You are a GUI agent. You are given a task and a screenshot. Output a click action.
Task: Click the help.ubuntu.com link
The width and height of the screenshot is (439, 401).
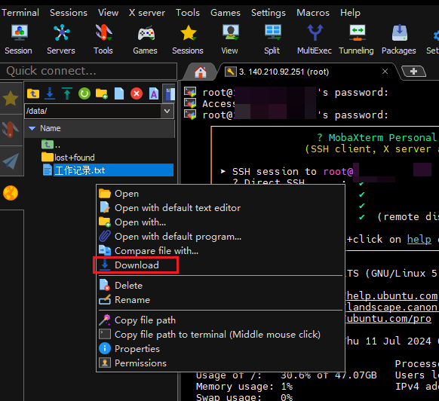(x=391, y=295)
